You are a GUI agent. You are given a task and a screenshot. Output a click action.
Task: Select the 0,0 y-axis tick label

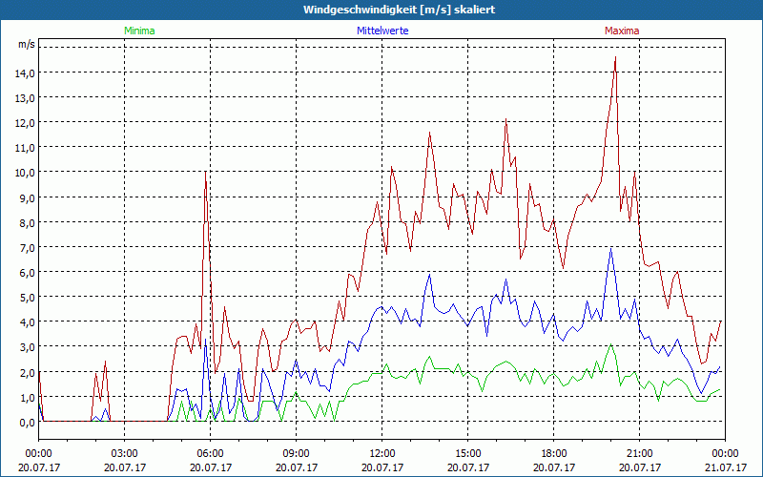(28, 422)
